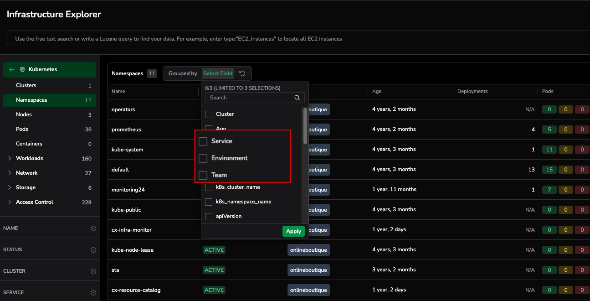Select Nodes in the sidebar
The width and height of the screenshot is (590, 301).
click(x=24, y=114)
